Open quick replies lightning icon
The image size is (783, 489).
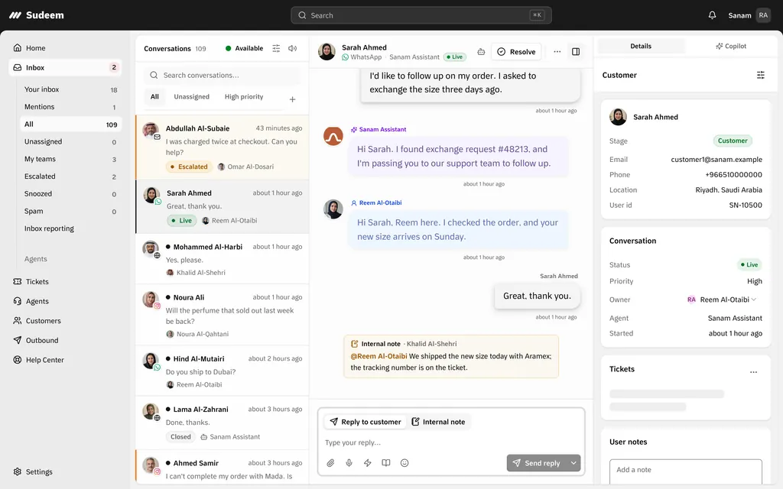pos(368,463)
